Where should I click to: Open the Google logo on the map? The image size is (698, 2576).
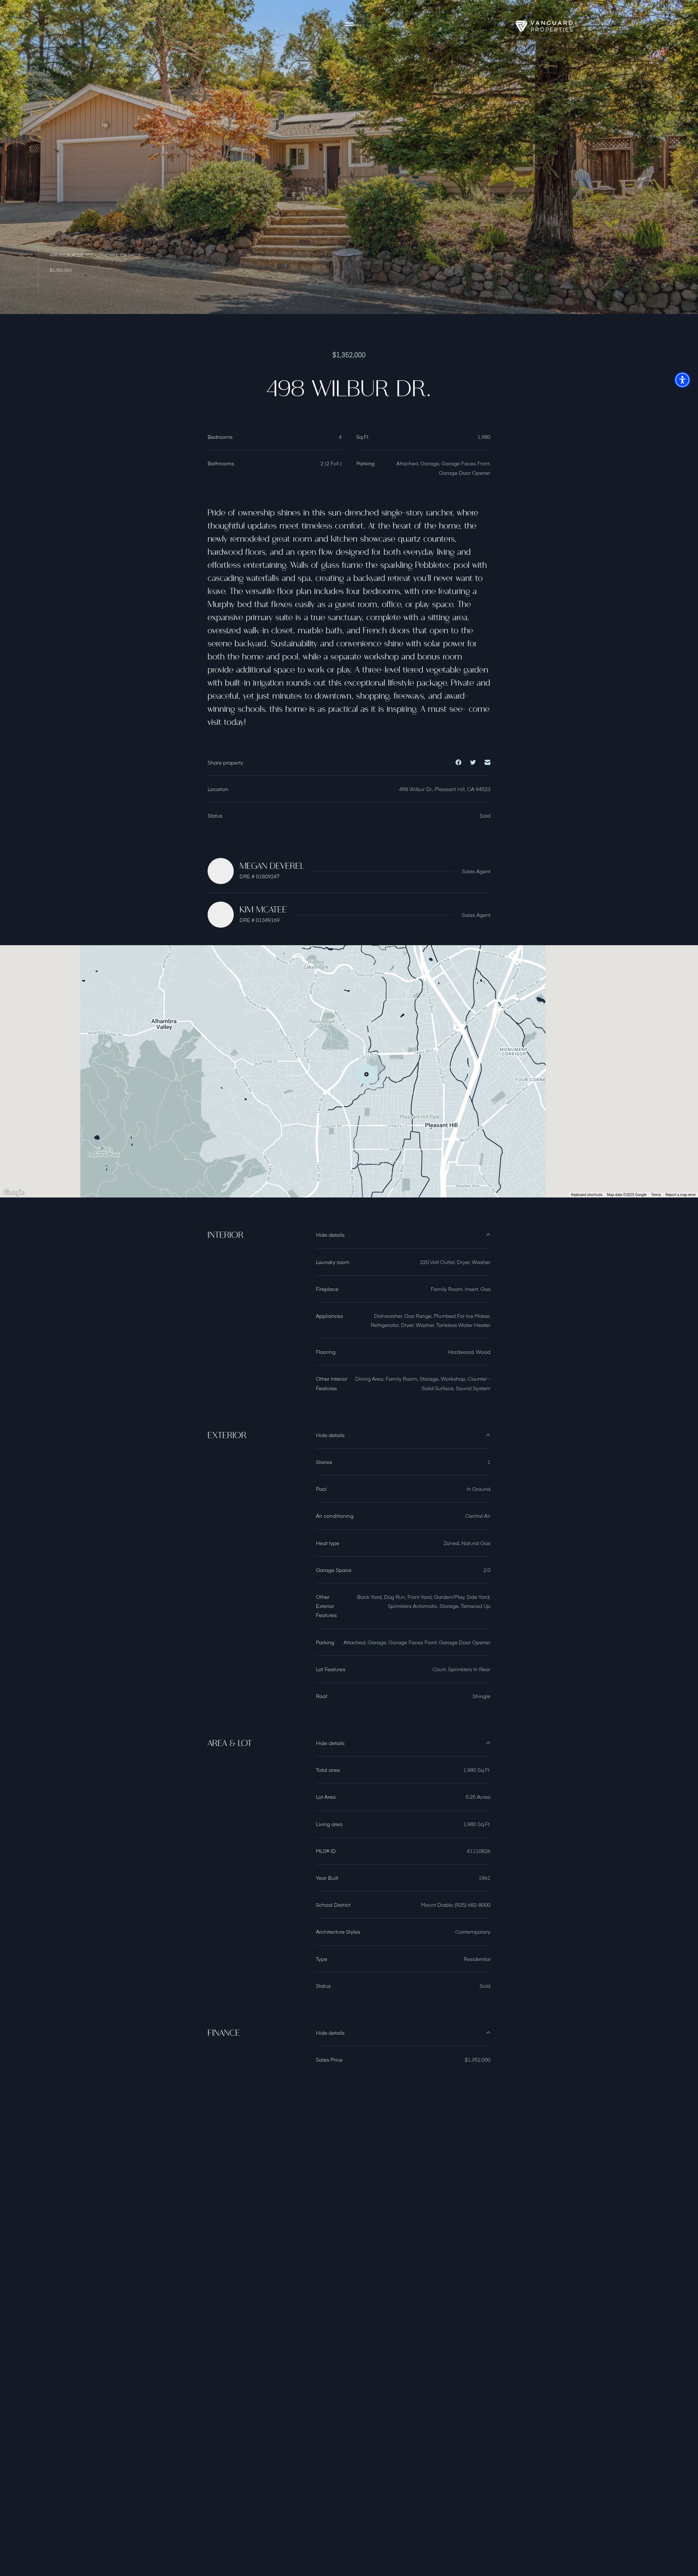(14, 1192)
